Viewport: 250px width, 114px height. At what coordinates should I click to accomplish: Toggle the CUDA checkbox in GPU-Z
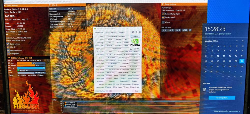coord(114,84)
